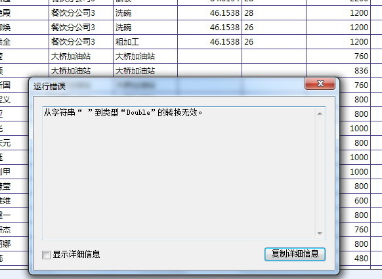Image resolution: width=382 pixels, height=279 pixels.
Task: Select the 粗加工 cell
Action: (x=146, y=41)
